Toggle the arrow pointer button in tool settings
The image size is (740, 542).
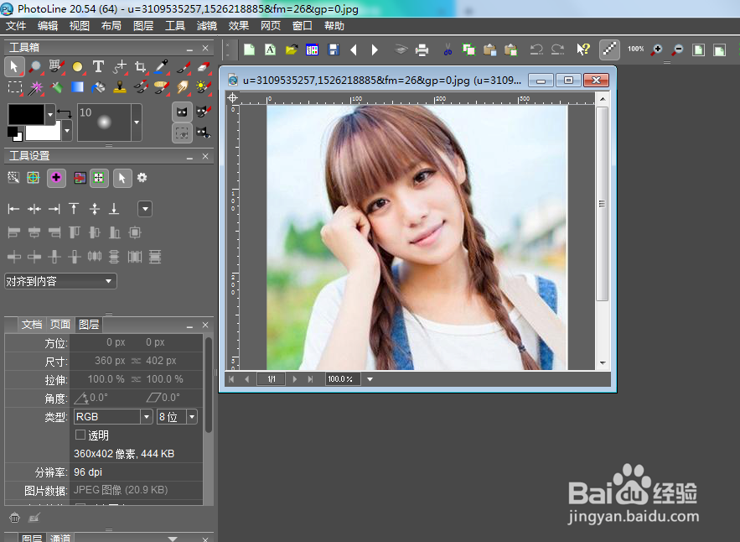click(122, 178)
